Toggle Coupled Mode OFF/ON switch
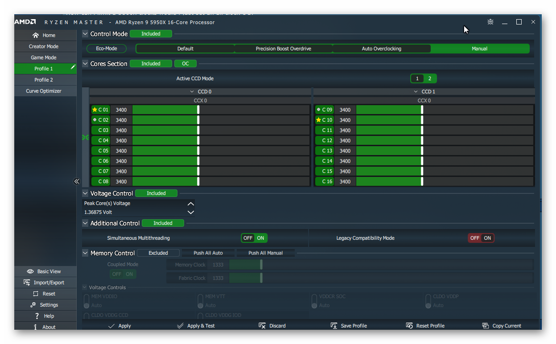 coord(123,274)
